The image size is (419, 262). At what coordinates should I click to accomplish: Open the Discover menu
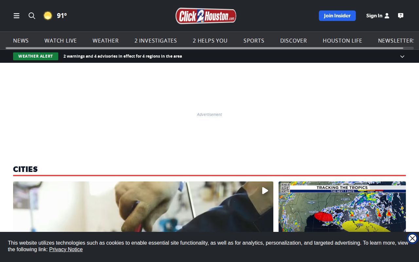(x=294, y=41)
